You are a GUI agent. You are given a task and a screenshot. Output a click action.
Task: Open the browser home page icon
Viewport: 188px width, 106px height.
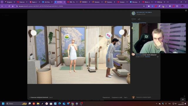coord(13,6)
